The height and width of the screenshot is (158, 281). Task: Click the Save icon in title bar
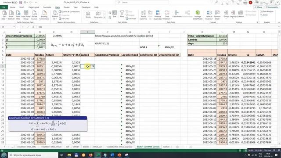(21, 3)
